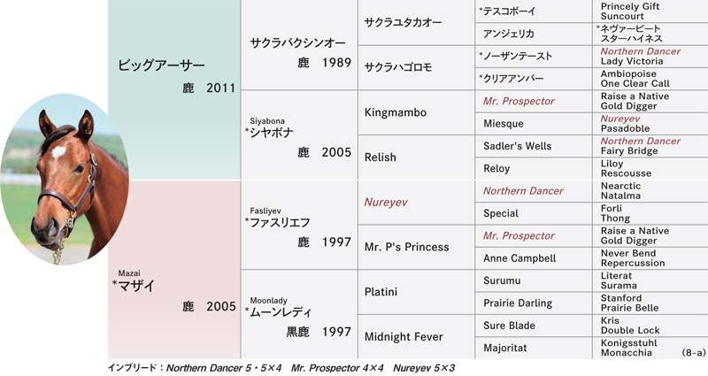The height and width of the screenshot is (376, 708).
Task: Click Mr. P's Princess
Action: 416,247
